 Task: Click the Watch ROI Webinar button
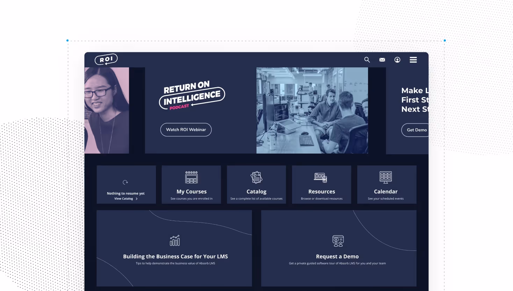tap(186, 129)
